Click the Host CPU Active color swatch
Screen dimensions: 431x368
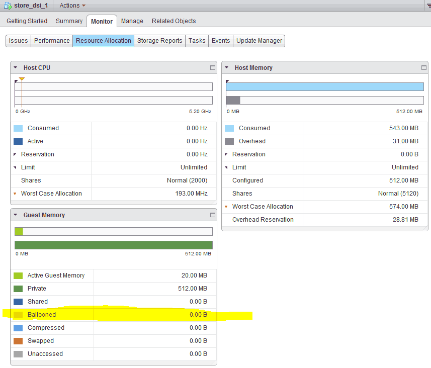pyautogui.click(x=18, y=141)
